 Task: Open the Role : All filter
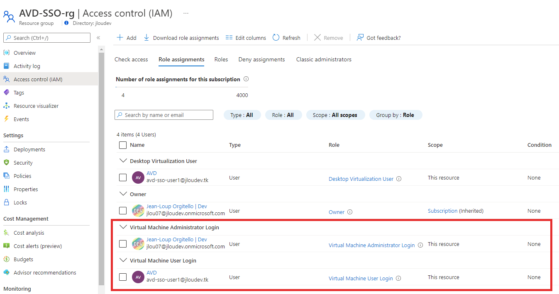tap(283, 115)
